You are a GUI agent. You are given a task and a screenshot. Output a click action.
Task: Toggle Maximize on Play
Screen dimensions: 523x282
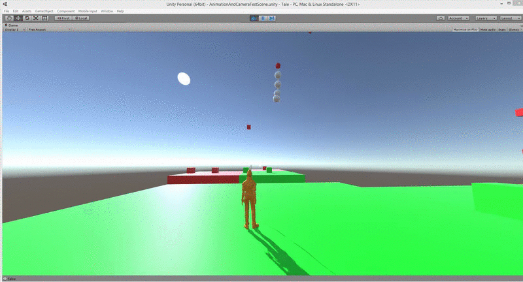466,29
